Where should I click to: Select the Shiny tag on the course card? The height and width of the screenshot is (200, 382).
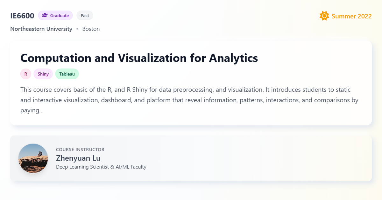(x=43, y=74)
